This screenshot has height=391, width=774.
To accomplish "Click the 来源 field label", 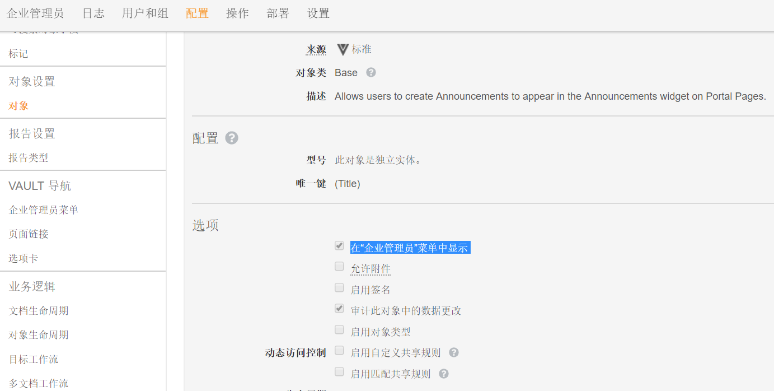I will click(316, 49).
